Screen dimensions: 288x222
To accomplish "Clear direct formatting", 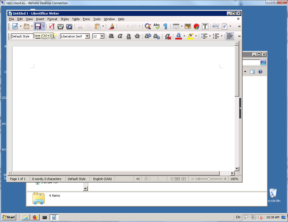I will [168, 36].
